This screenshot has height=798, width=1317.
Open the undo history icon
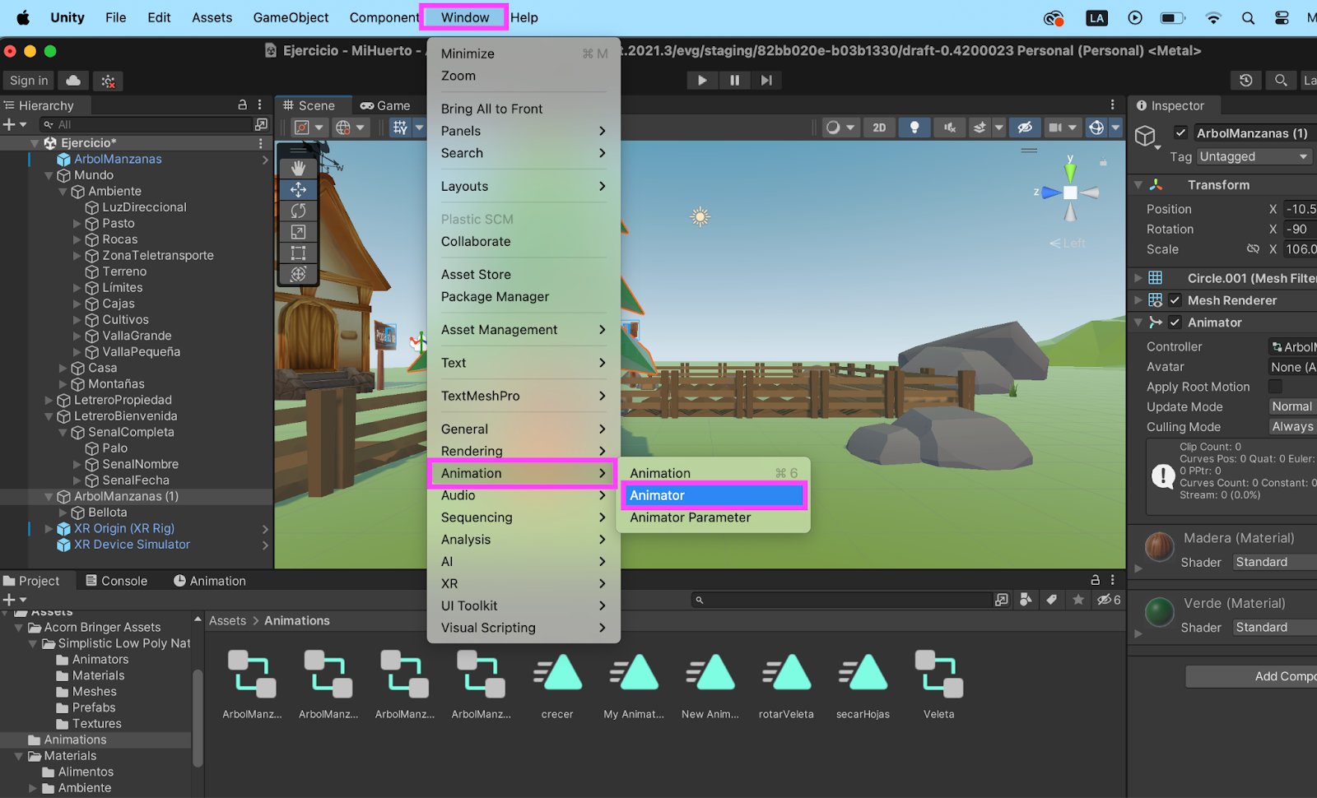1246,81
